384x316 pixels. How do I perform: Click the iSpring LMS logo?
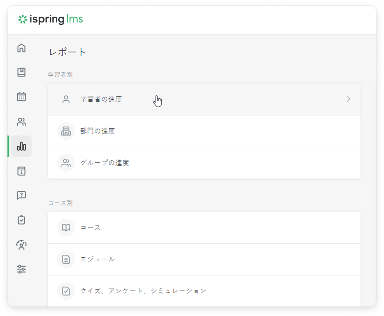tap(50, 20)
